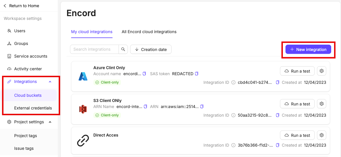
Task: Create a New integration
Action: (x=308, y=49)
